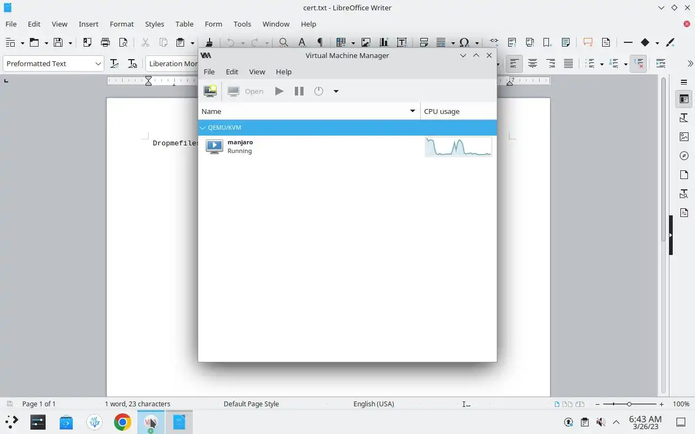Image resolution: width=695 pixels, height=434 pixels.
Task: Select Insert Line tool
Action: tap(628, 42)
